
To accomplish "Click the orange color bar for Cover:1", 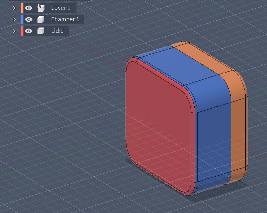I will point(22,8).
